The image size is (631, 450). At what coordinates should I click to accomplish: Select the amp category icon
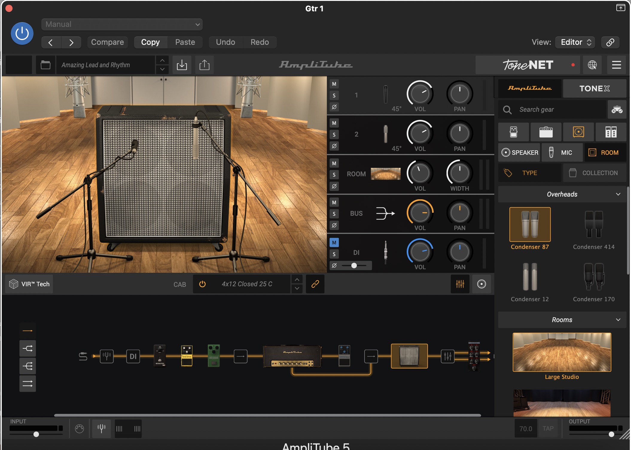tap(546, 132)
